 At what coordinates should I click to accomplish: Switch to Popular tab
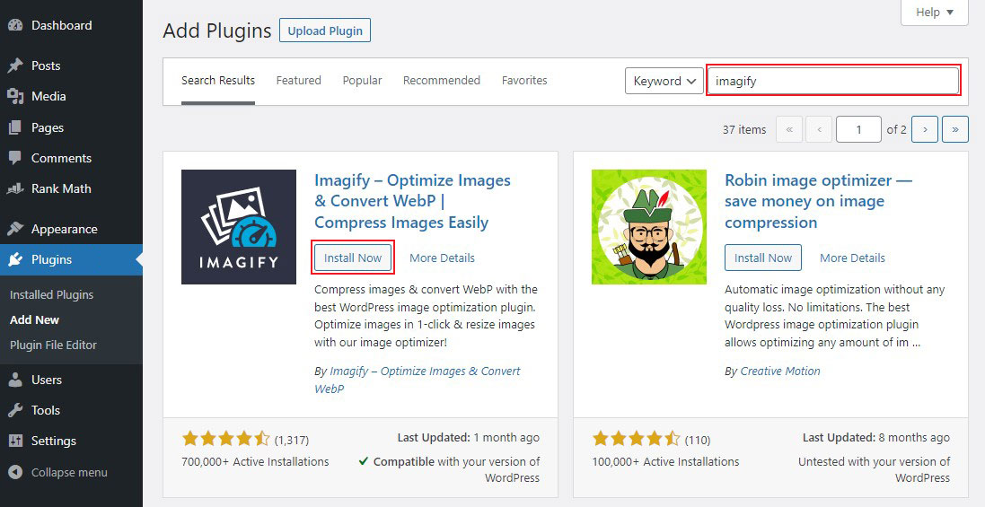tap(363, 81)
